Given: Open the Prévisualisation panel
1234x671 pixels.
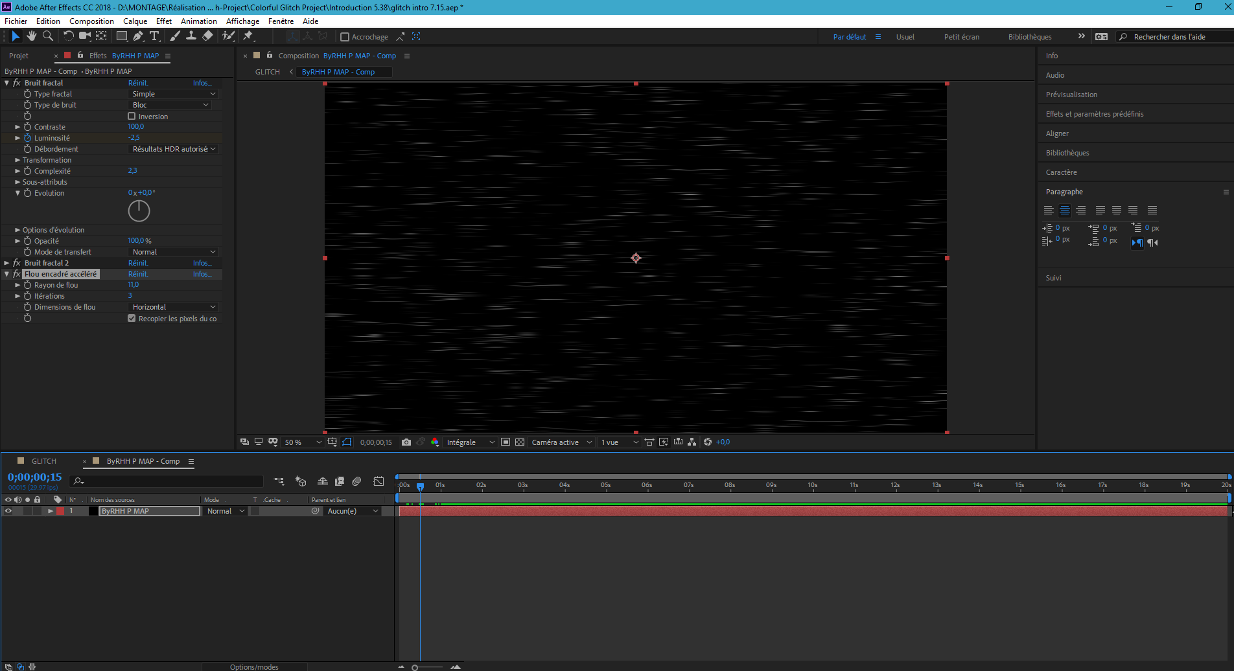Looking at the screenshot, I should pyautogui.click(x=1071, y=95).
